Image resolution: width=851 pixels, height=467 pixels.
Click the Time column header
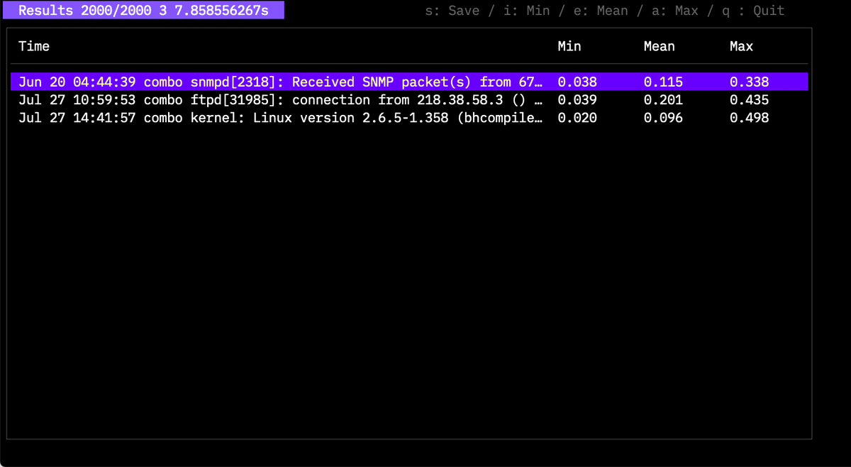click(34, 46)
